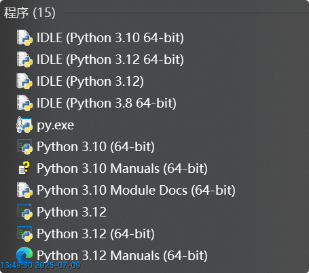This screenshot has width=309, height=273.
Task: Click the Edge icon beside Python 3.12 Manuals
Action: [x=24, y=255]
